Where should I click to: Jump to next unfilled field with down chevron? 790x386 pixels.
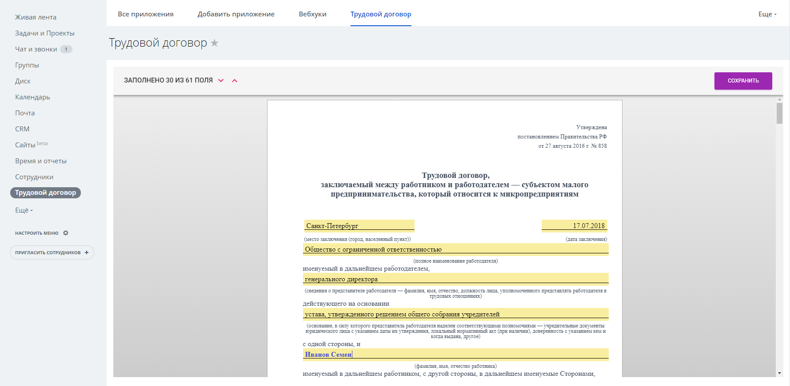click(221, 81)
